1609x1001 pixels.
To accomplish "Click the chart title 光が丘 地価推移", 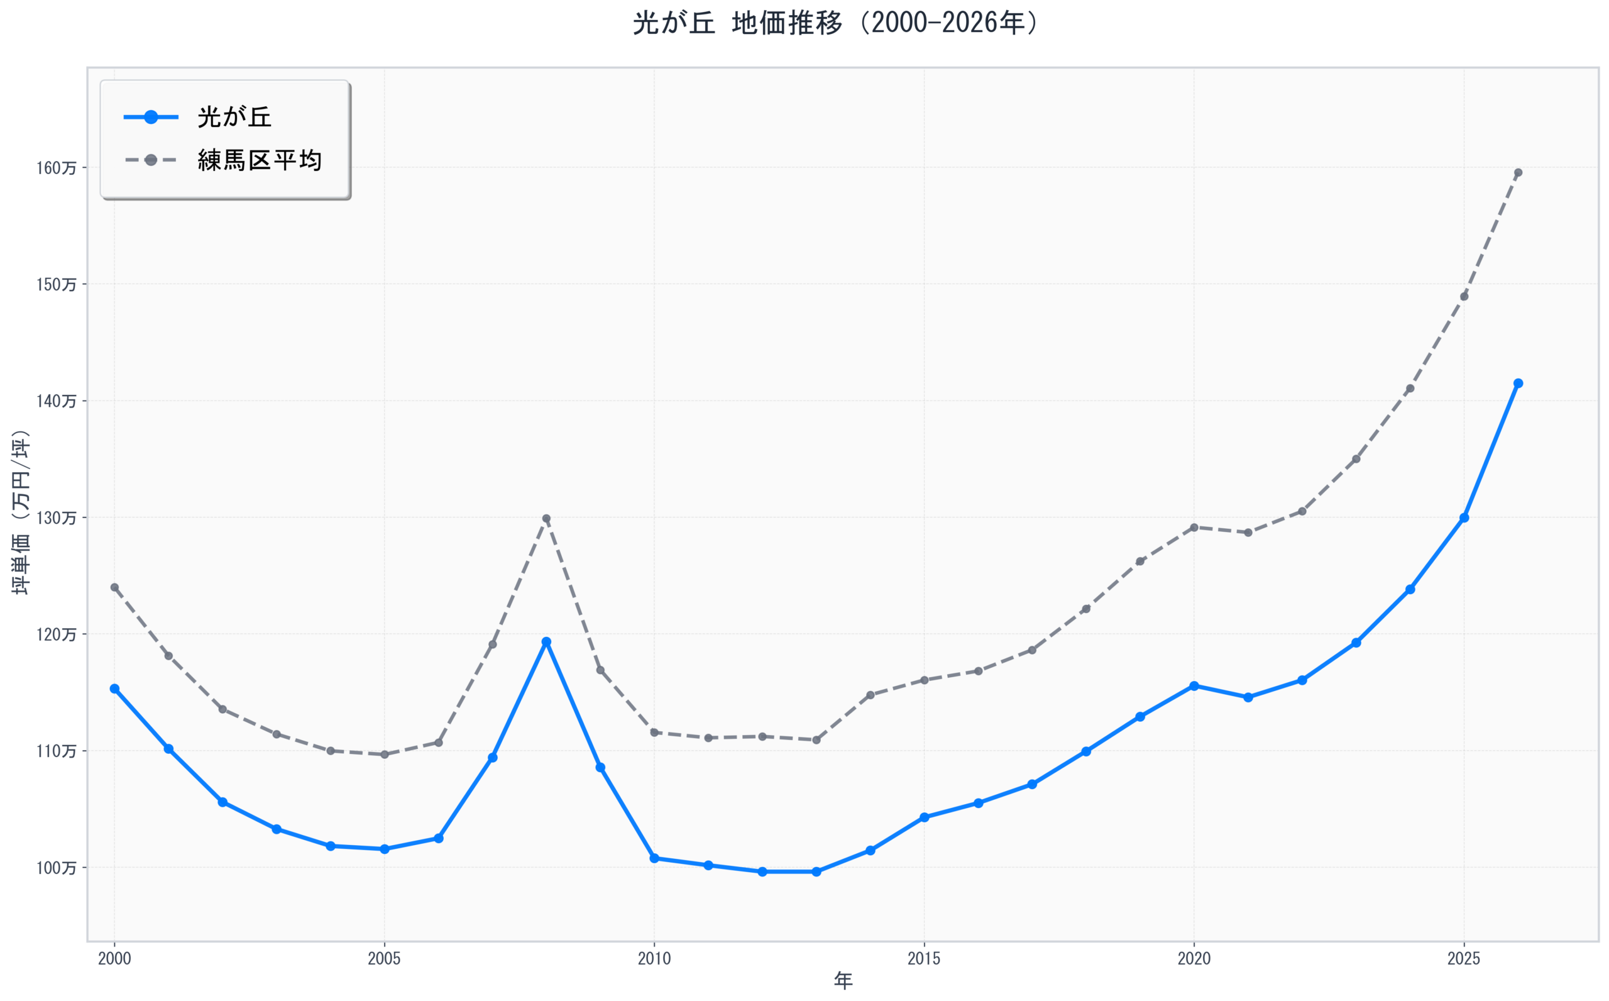I will (x=835, y=23).
